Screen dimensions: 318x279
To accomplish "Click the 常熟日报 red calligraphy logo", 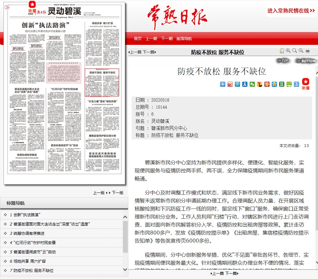I will 177,17.
